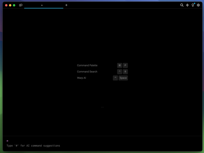The width and height of the screenshot is (204, 153).
Task: Focus the command input field
Action: pos(102,146)
